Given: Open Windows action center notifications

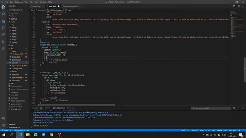Looking at the screenshot, I should [x=241, y=135].
